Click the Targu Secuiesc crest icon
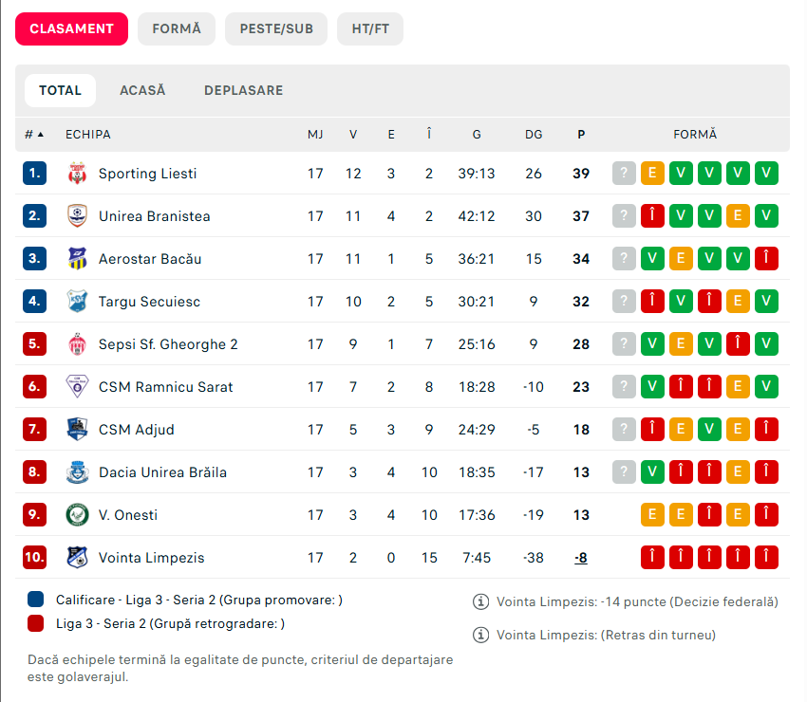The height and width of the screenshot is (702, 807). click(77, 302)
